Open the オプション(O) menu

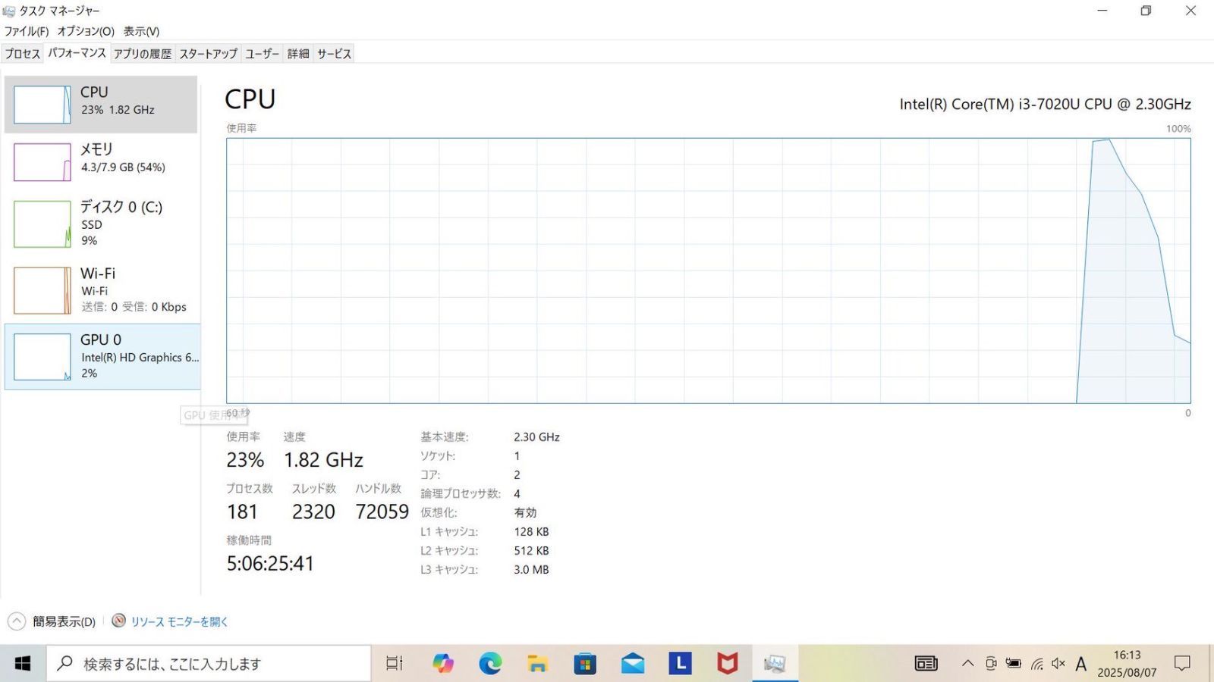click(86, 31)
